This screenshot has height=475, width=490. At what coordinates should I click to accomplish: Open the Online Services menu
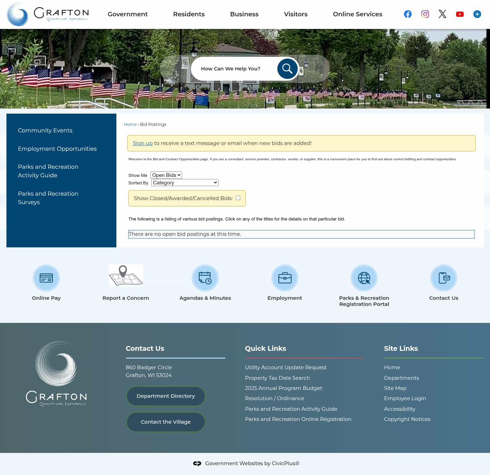coord(357,14)
